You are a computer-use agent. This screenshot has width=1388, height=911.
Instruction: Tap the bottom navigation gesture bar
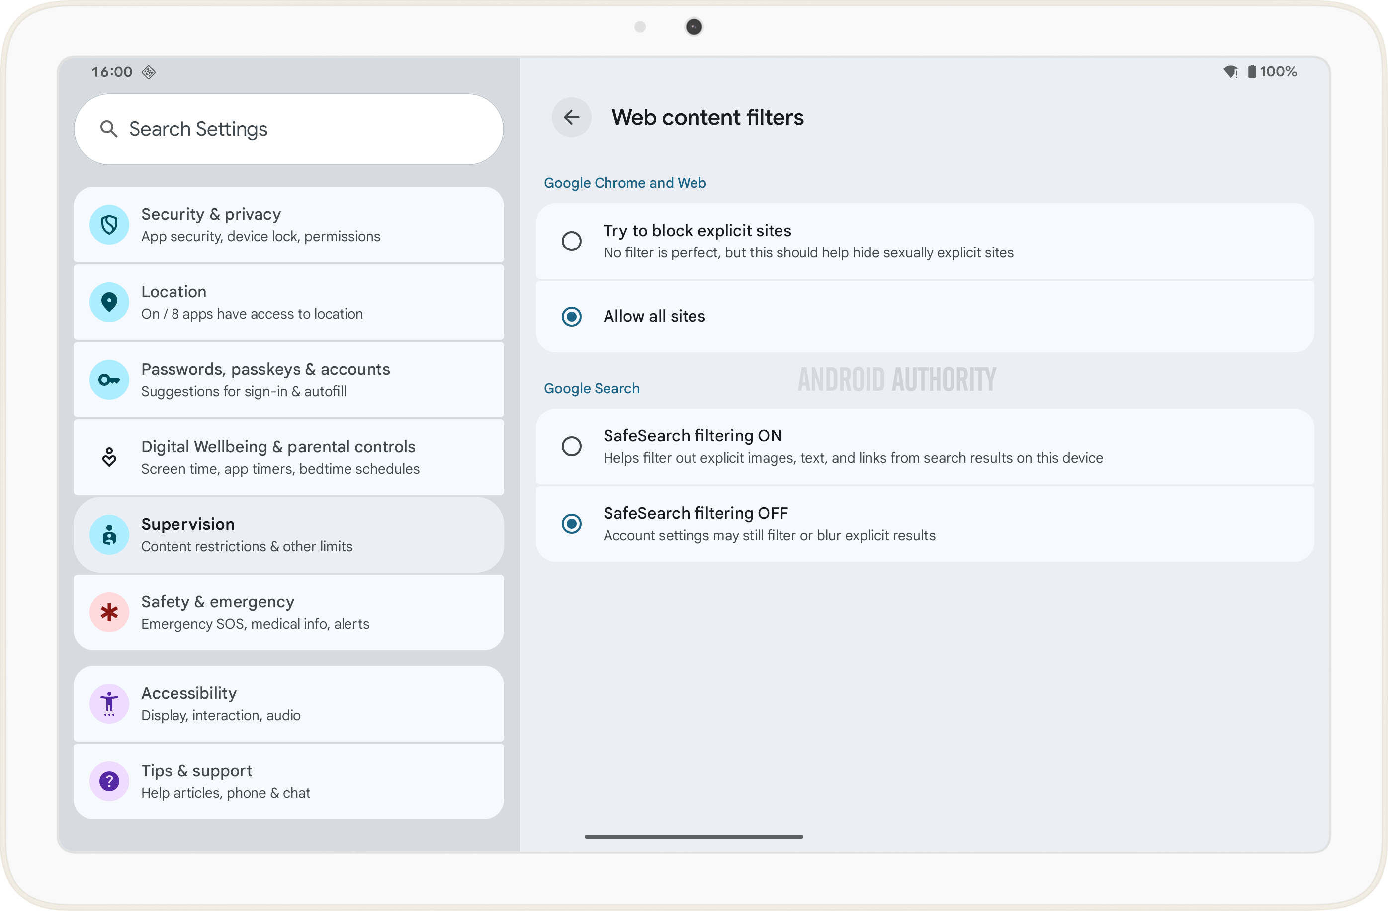[x=693, y=836]
